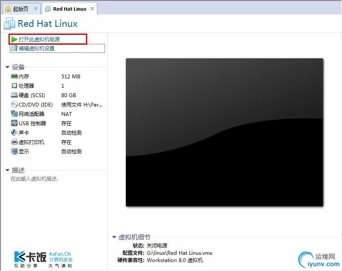Click the 自动检测 value in the 显示 row
This screenshot has width=342, height=271.
(x=71, y=151)
